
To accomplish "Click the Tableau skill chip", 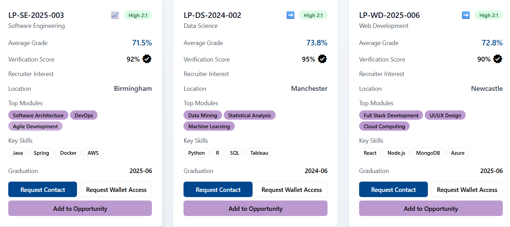I will pos(259,153).
